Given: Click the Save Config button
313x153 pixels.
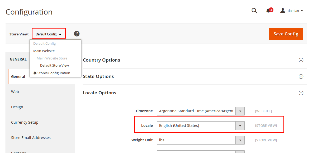Looking at the screenshot, I should [286, 34].
